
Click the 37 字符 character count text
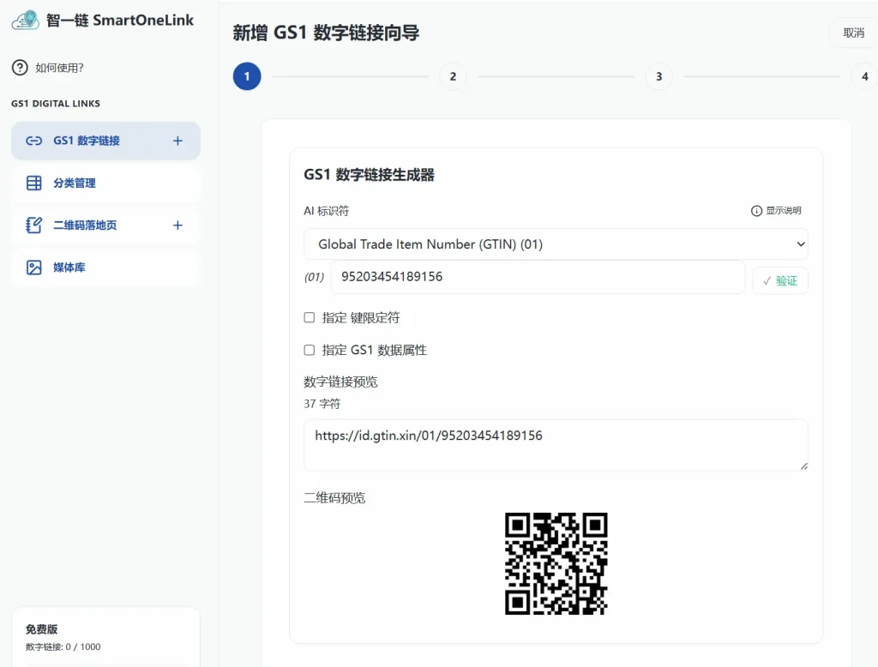(x=322, y=404)
